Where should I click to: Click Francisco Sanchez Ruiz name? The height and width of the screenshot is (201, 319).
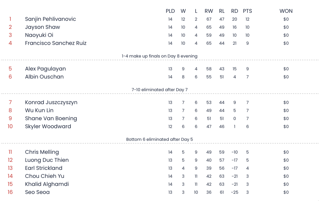tap(56, 43)
